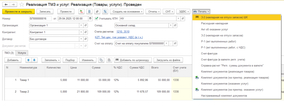Viewport: 284px width, 106px height.
Task: Move the row up with the blue arrow
Action: coord(28,60)
